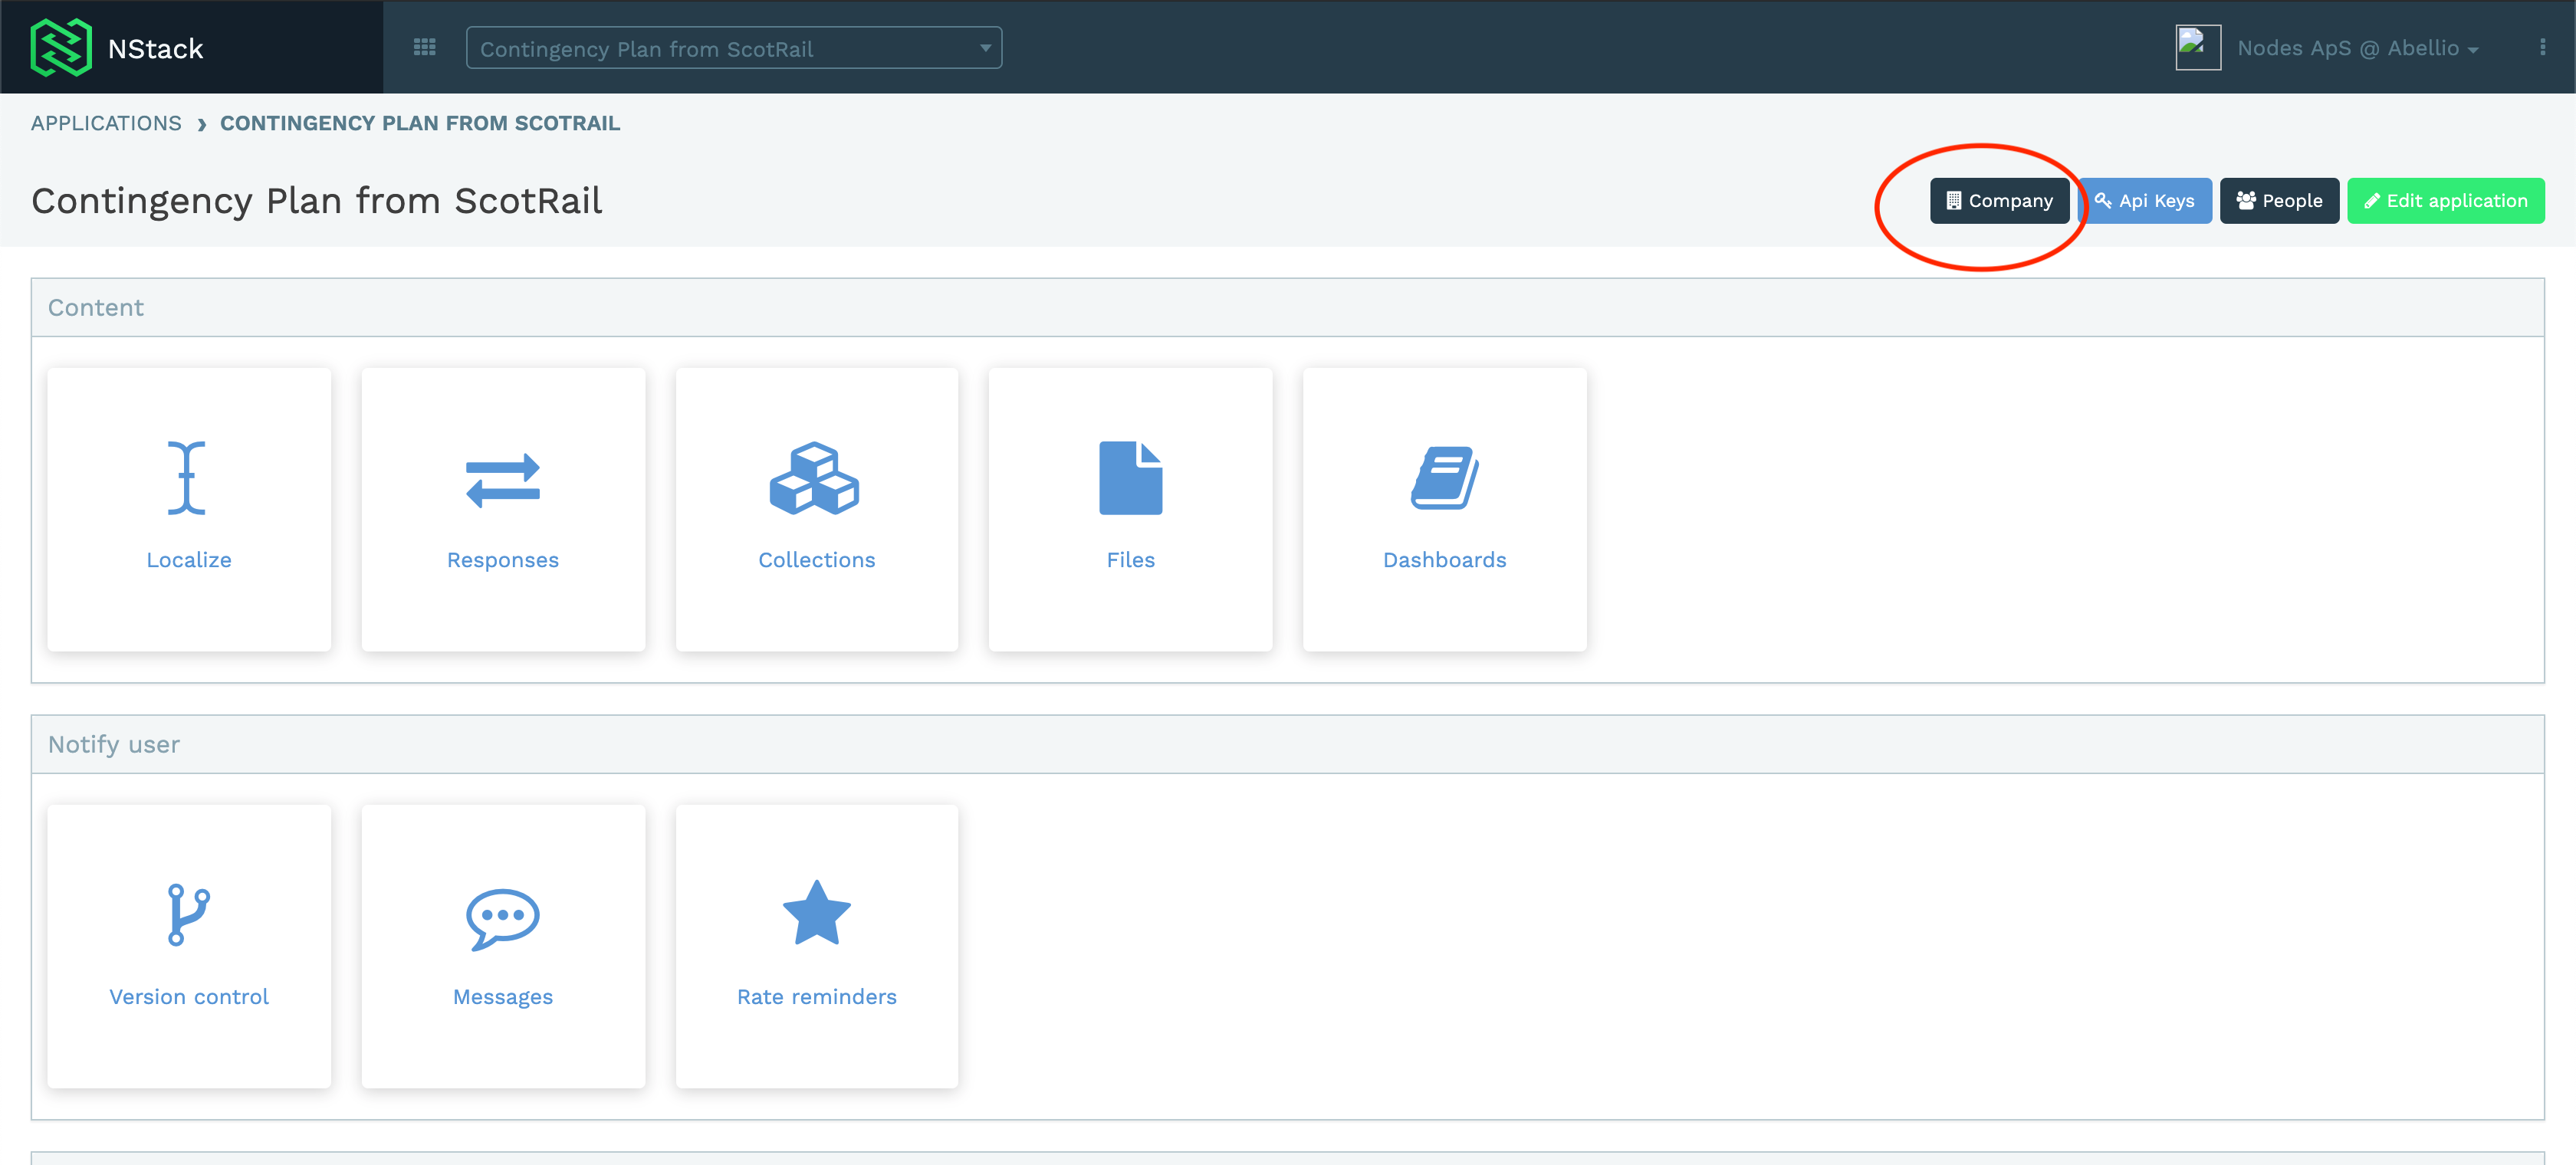Open the Messages label link
The width and height of the screenshot is (2576, 1165).
[503, 997]
